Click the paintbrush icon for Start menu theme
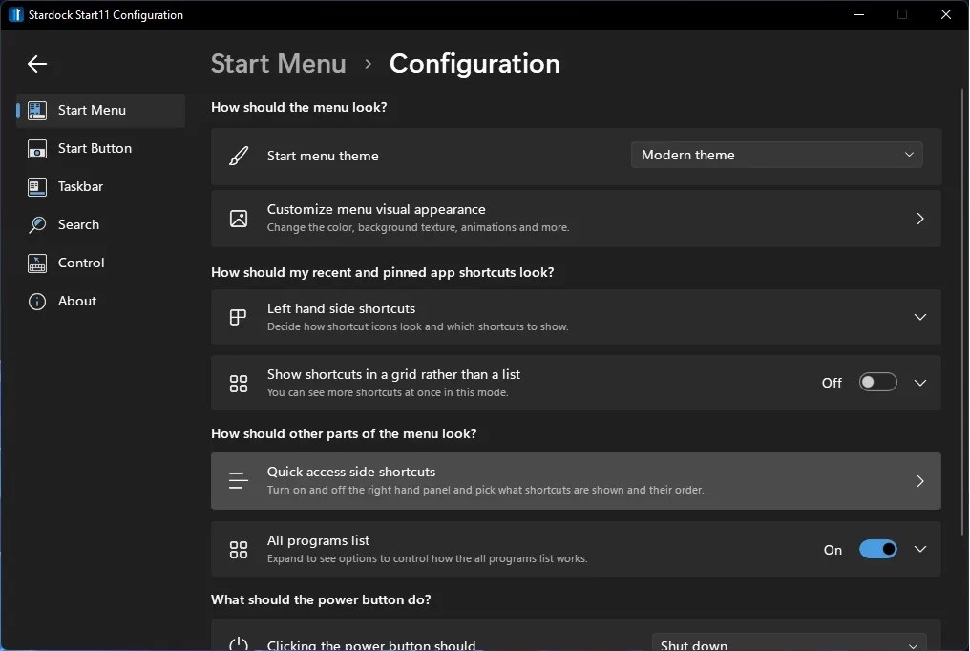 pos(239,156)
